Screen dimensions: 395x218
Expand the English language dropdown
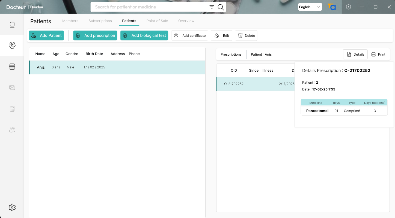(310, 7)
